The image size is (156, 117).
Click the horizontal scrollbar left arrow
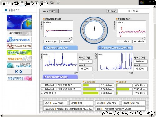pyautogui.click(x=1, y=116)
